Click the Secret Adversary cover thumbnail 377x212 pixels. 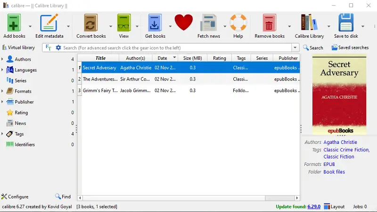(x=339, y=95)
